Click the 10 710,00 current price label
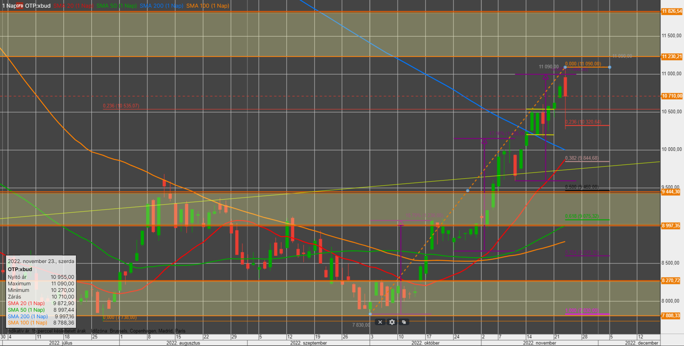Viewport: 684px width, 346px height. (672, 96)
